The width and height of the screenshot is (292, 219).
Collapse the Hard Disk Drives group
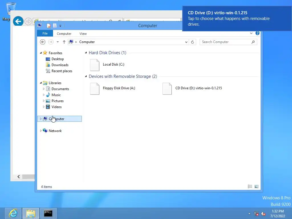coord(86,53)
